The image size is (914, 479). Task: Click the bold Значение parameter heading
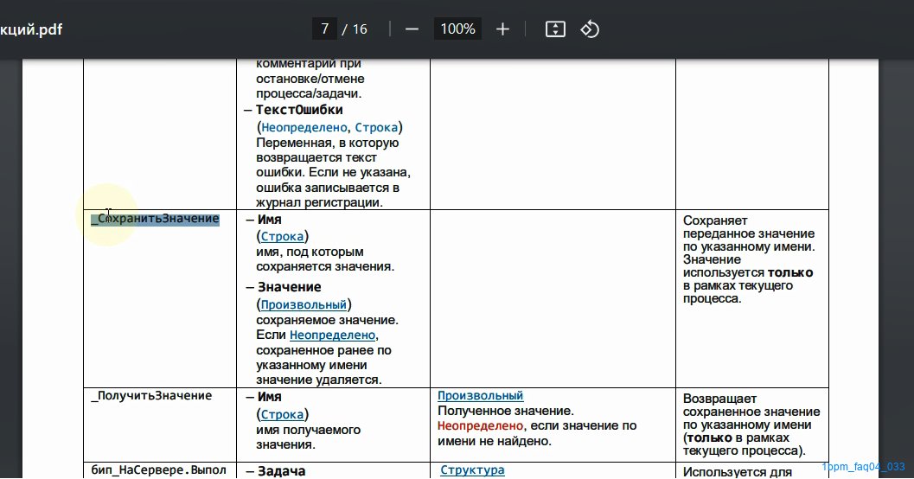[x=289, y=287]
